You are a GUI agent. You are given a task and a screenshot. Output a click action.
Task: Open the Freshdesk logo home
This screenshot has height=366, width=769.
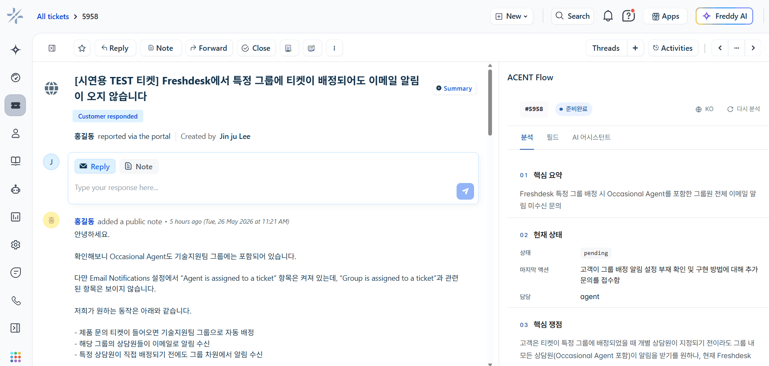pyautogui.click(x=15, y=16)
